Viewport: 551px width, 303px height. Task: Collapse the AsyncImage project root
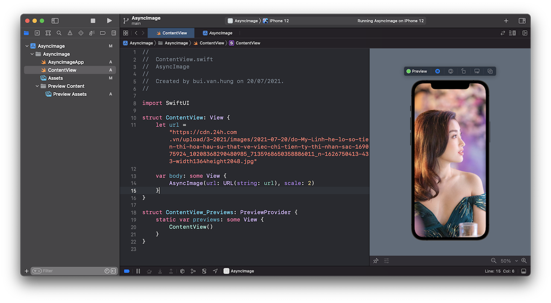coord(27,46)
